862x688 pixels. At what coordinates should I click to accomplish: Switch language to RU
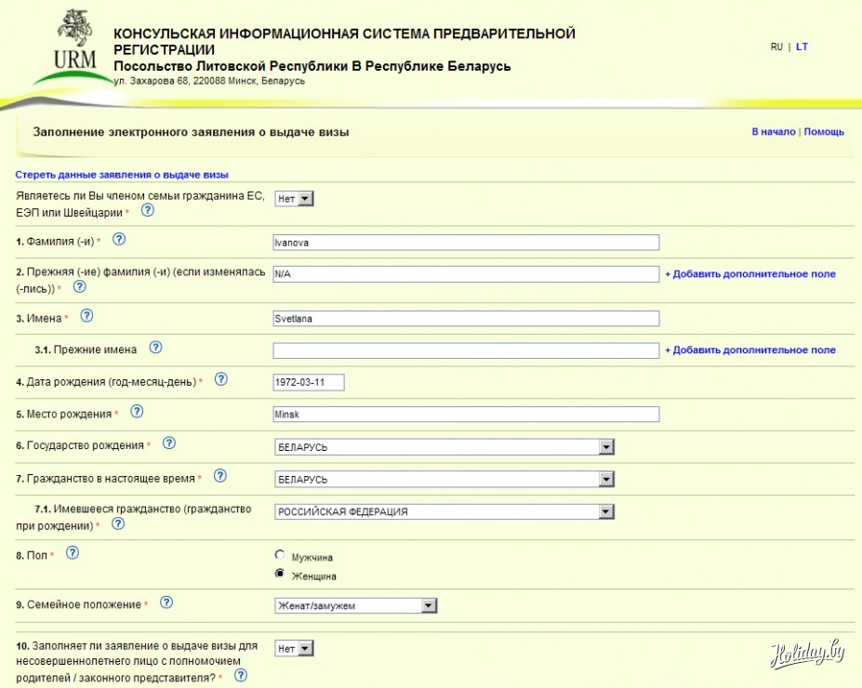776,46
